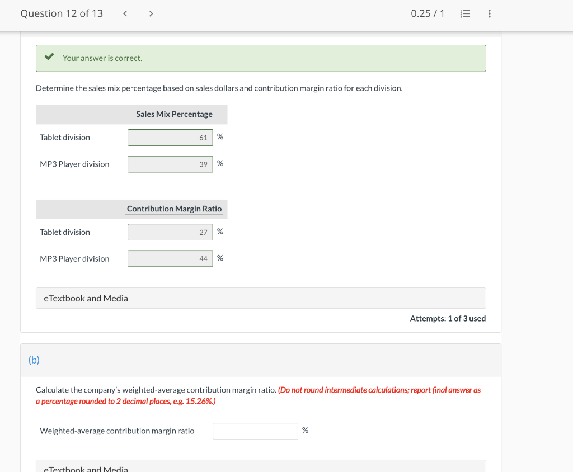Click the red rounding instruction text

click(x=259, y=395)
